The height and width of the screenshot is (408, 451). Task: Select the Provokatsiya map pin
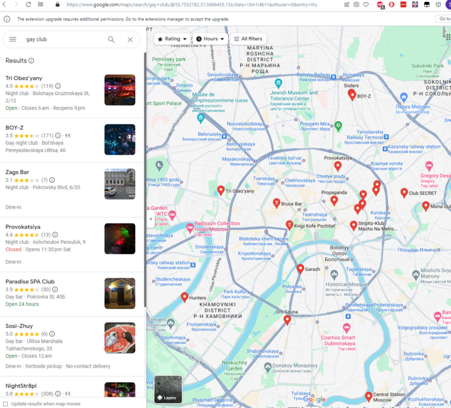point(337,166)
